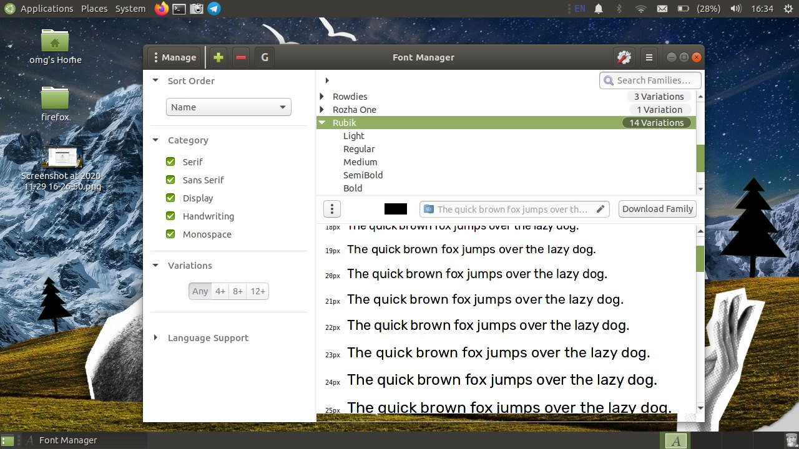Open the hamburger menu in title bar
Screen dimensions: 799x449
pos(649,57)
